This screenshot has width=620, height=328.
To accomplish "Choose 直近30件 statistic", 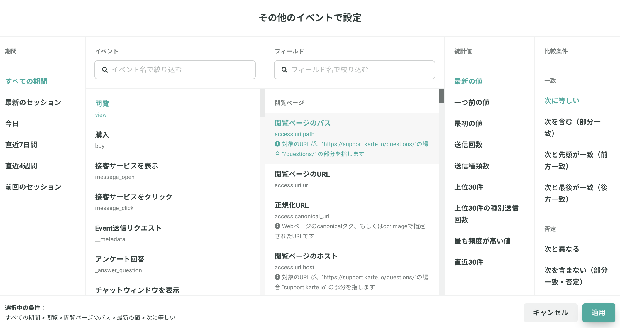I will point(469,262).
